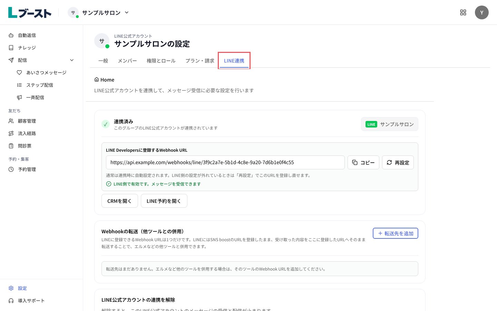
Task: Click the 問診票 clipboard icon
Action: coord(11,146)
